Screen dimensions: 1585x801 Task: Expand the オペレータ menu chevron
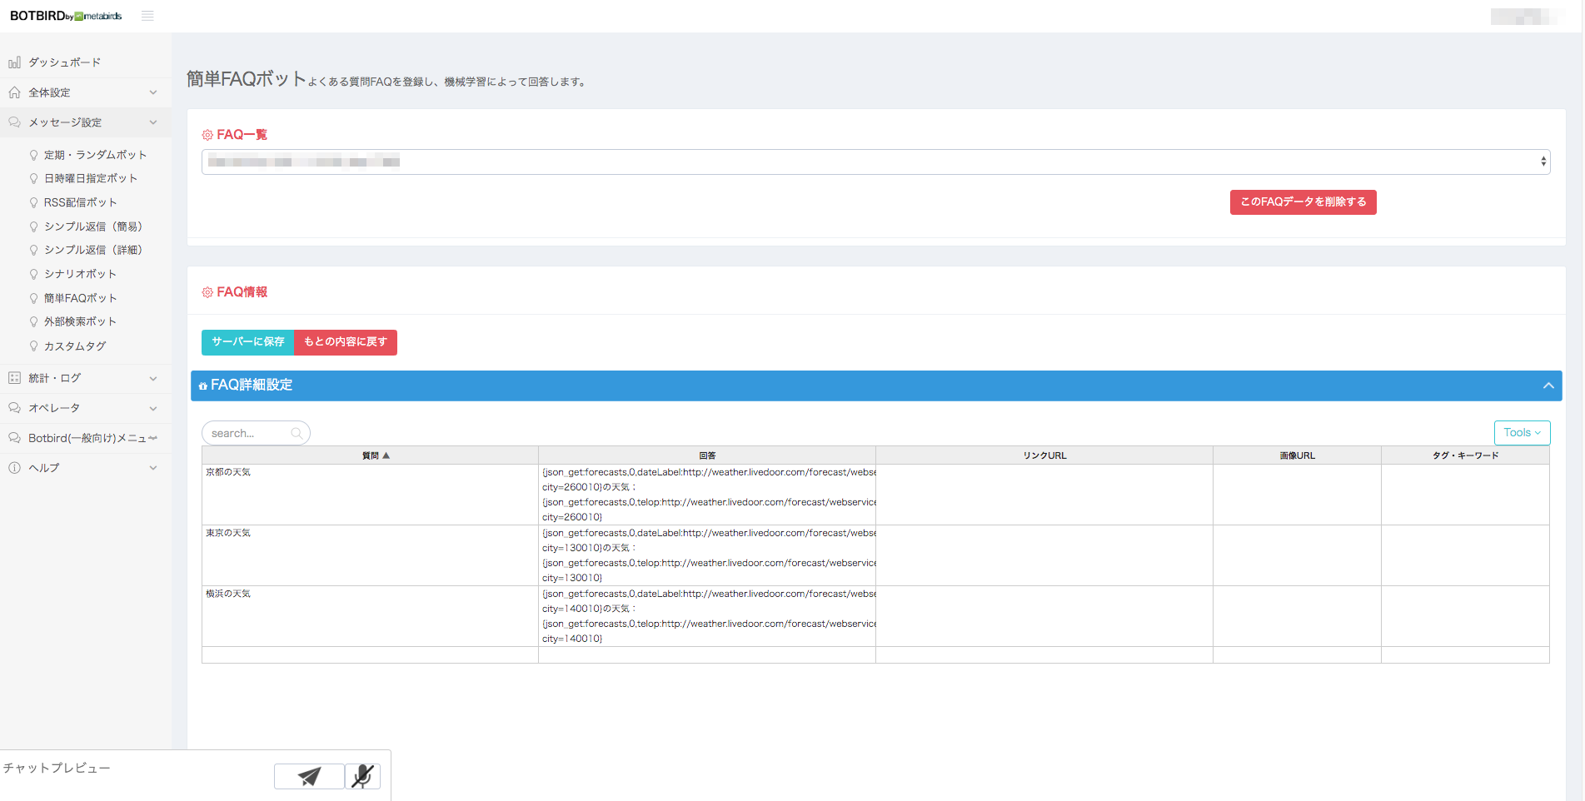[153, 408]
